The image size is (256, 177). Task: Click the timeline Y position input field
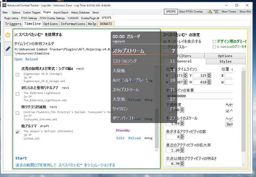tap(200, 75)
